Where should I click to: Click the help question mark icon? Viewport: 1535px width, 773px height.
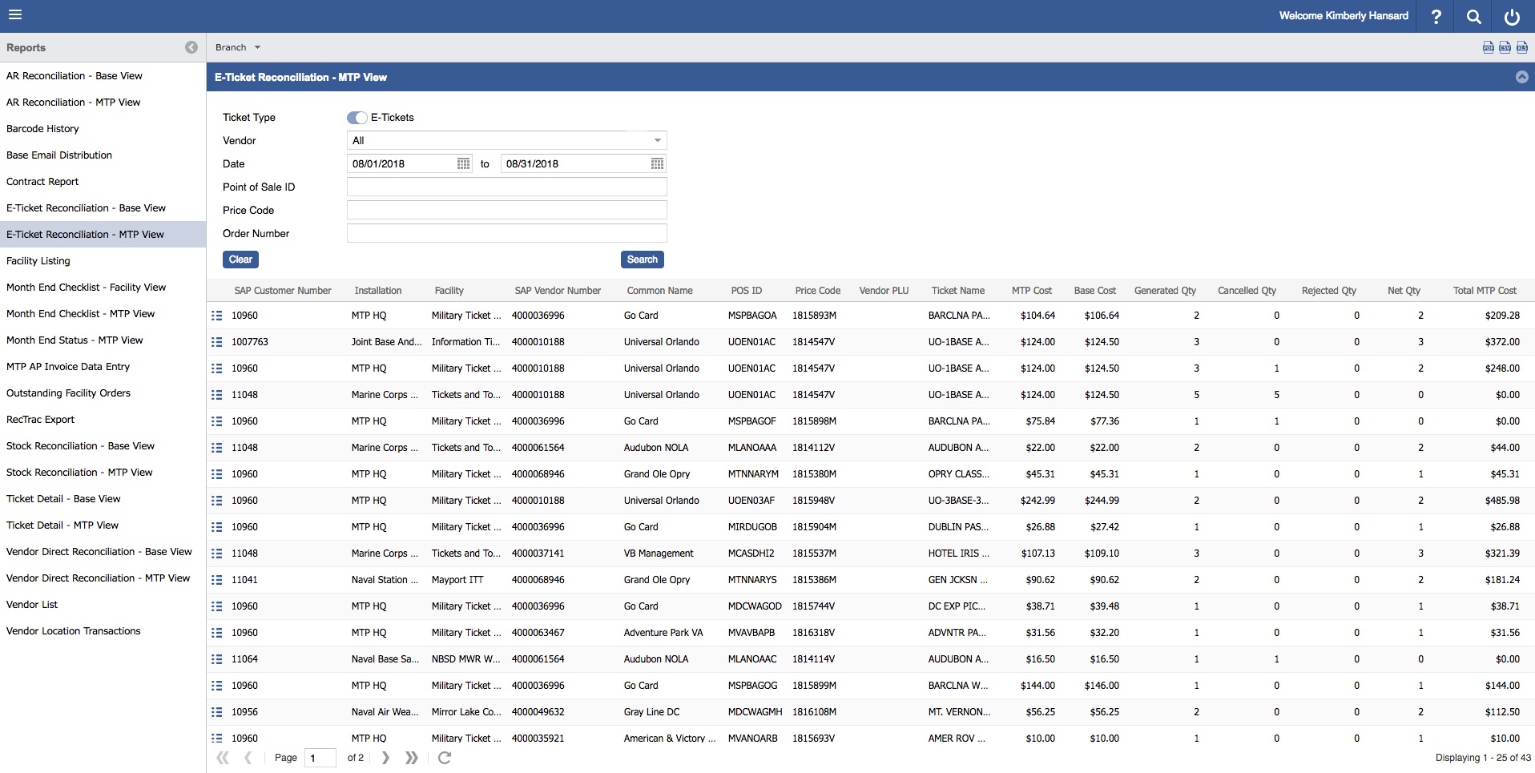point(1436,16)
